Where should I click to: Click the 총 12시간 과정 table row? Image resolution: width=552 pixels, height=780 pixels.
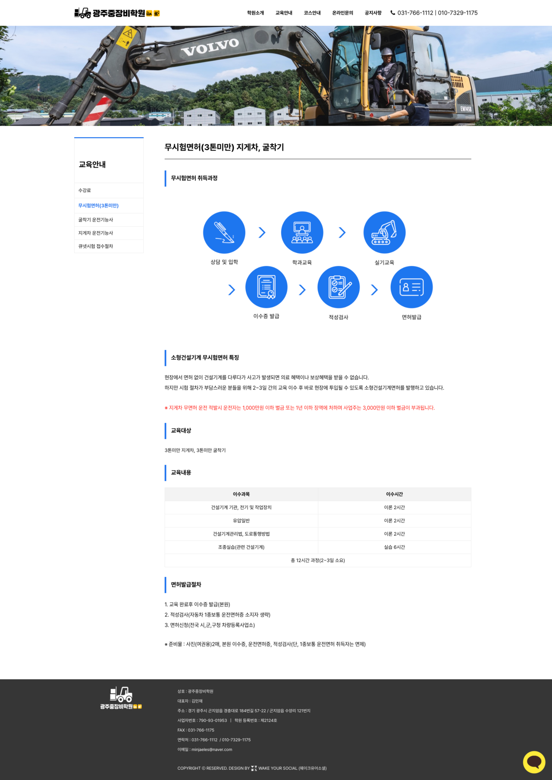(318, 560)
